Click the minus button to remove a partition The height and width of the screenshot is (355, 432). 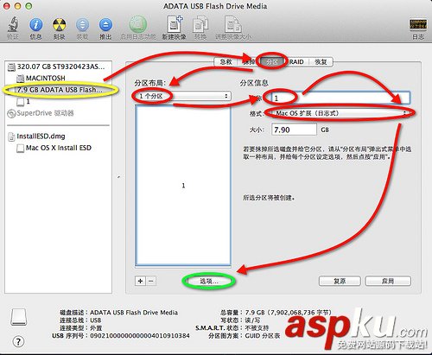(x=151, y=281)
